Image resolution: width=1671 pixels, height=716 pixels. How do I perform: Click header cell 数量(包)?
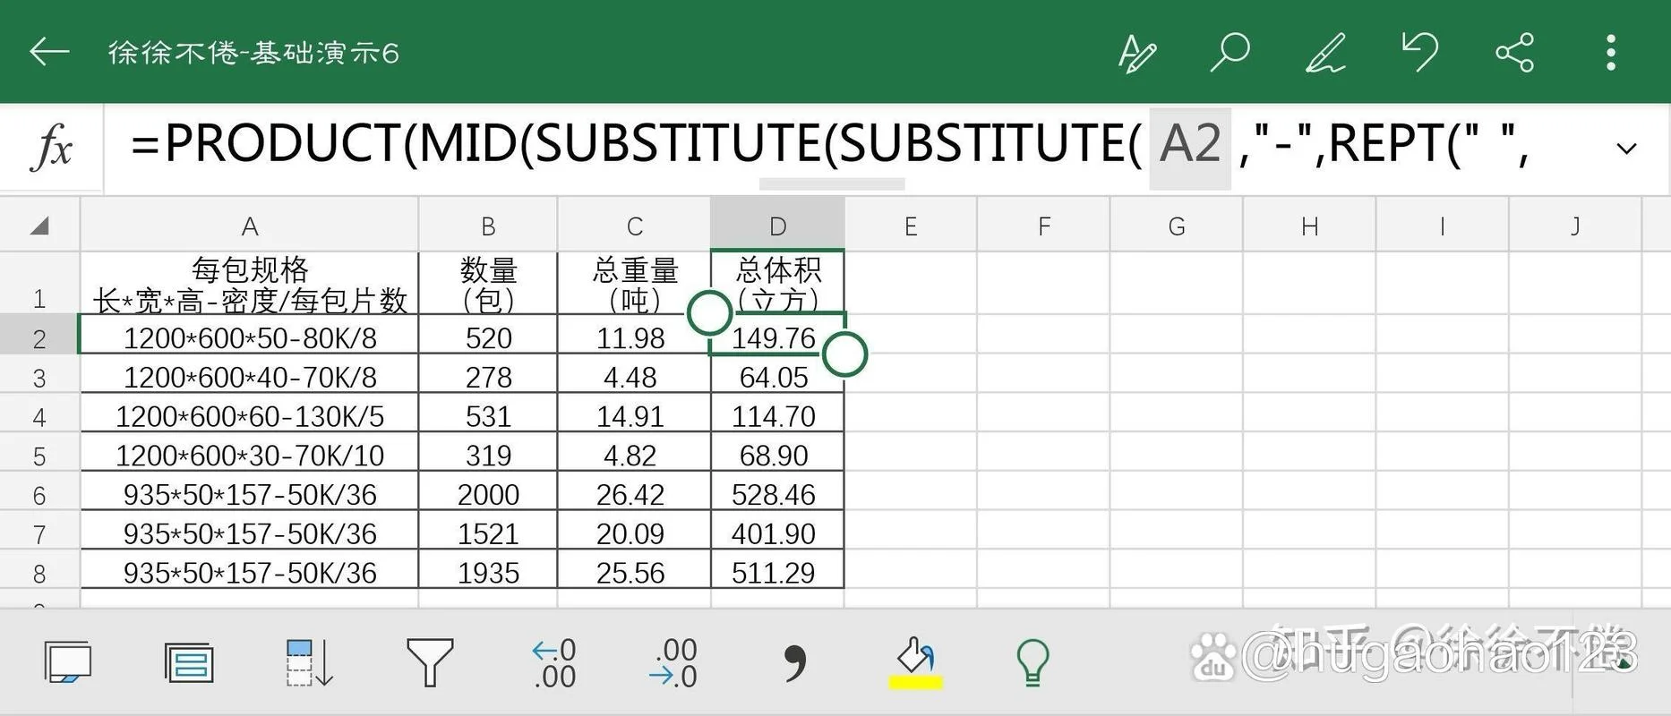tap(488, 284)
